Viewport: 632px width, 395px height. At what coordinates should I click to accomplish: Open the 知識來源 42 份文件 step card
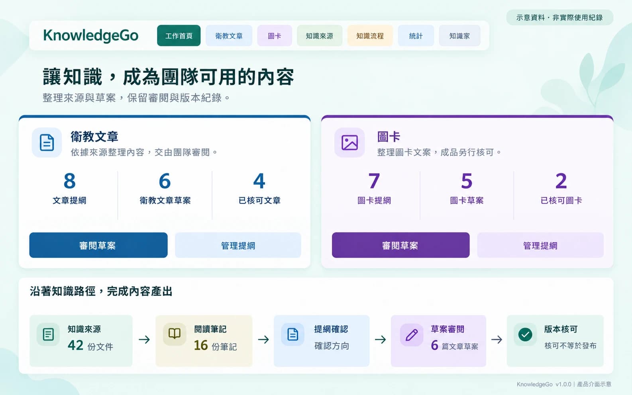tap(81, 341)
